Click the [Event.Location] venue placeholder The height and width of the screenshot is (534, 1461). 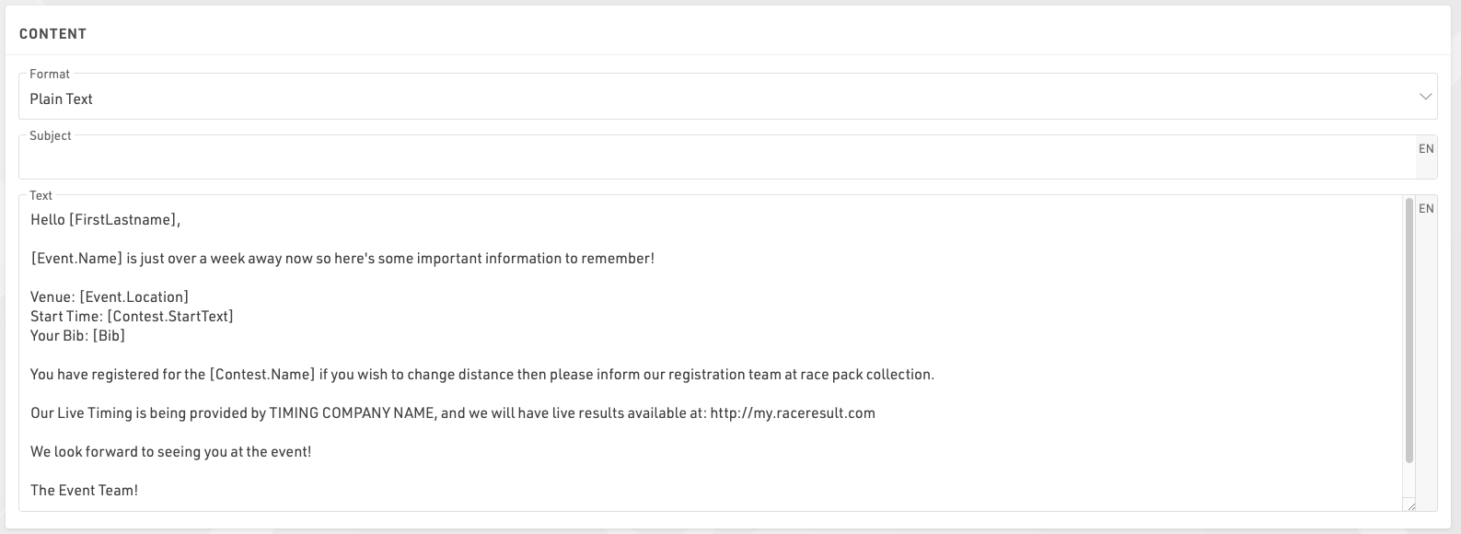(134, 296)
